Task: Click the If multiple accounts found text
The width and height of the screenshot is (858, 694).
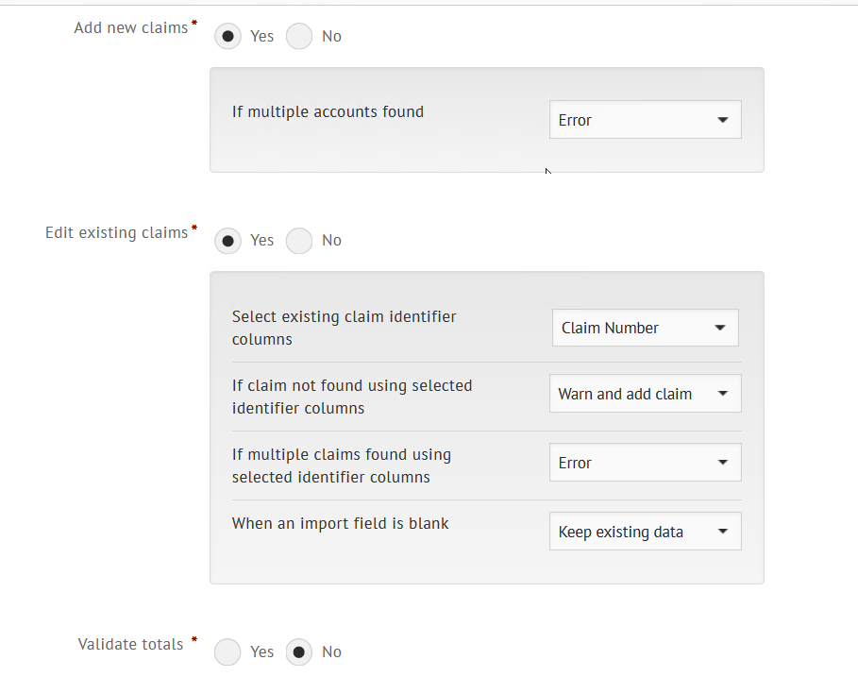Action: (x=328, y=111)
